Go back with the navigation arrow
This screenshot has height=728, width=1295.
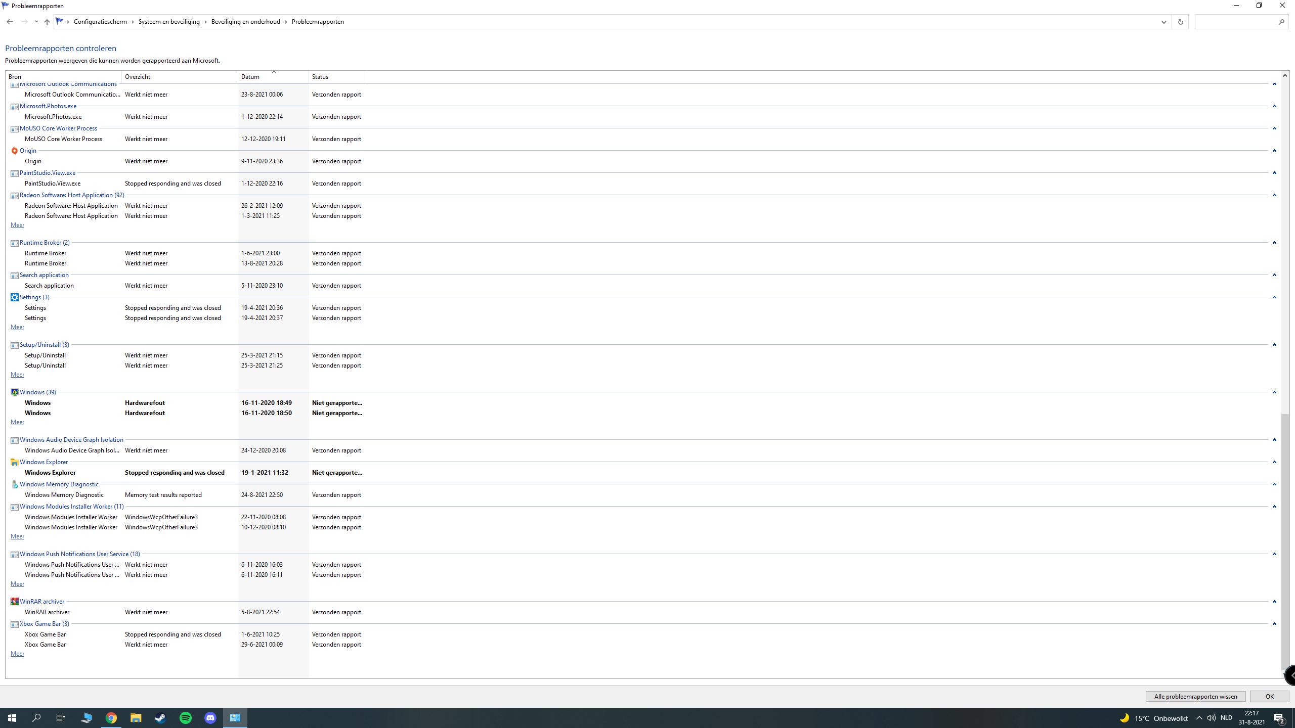pos(10,22)
